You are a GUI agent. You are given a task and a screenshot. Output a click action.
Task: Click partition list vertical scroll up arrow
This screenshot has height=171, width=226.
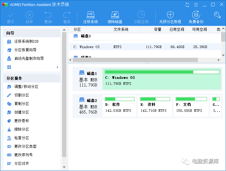click(223, 29)
